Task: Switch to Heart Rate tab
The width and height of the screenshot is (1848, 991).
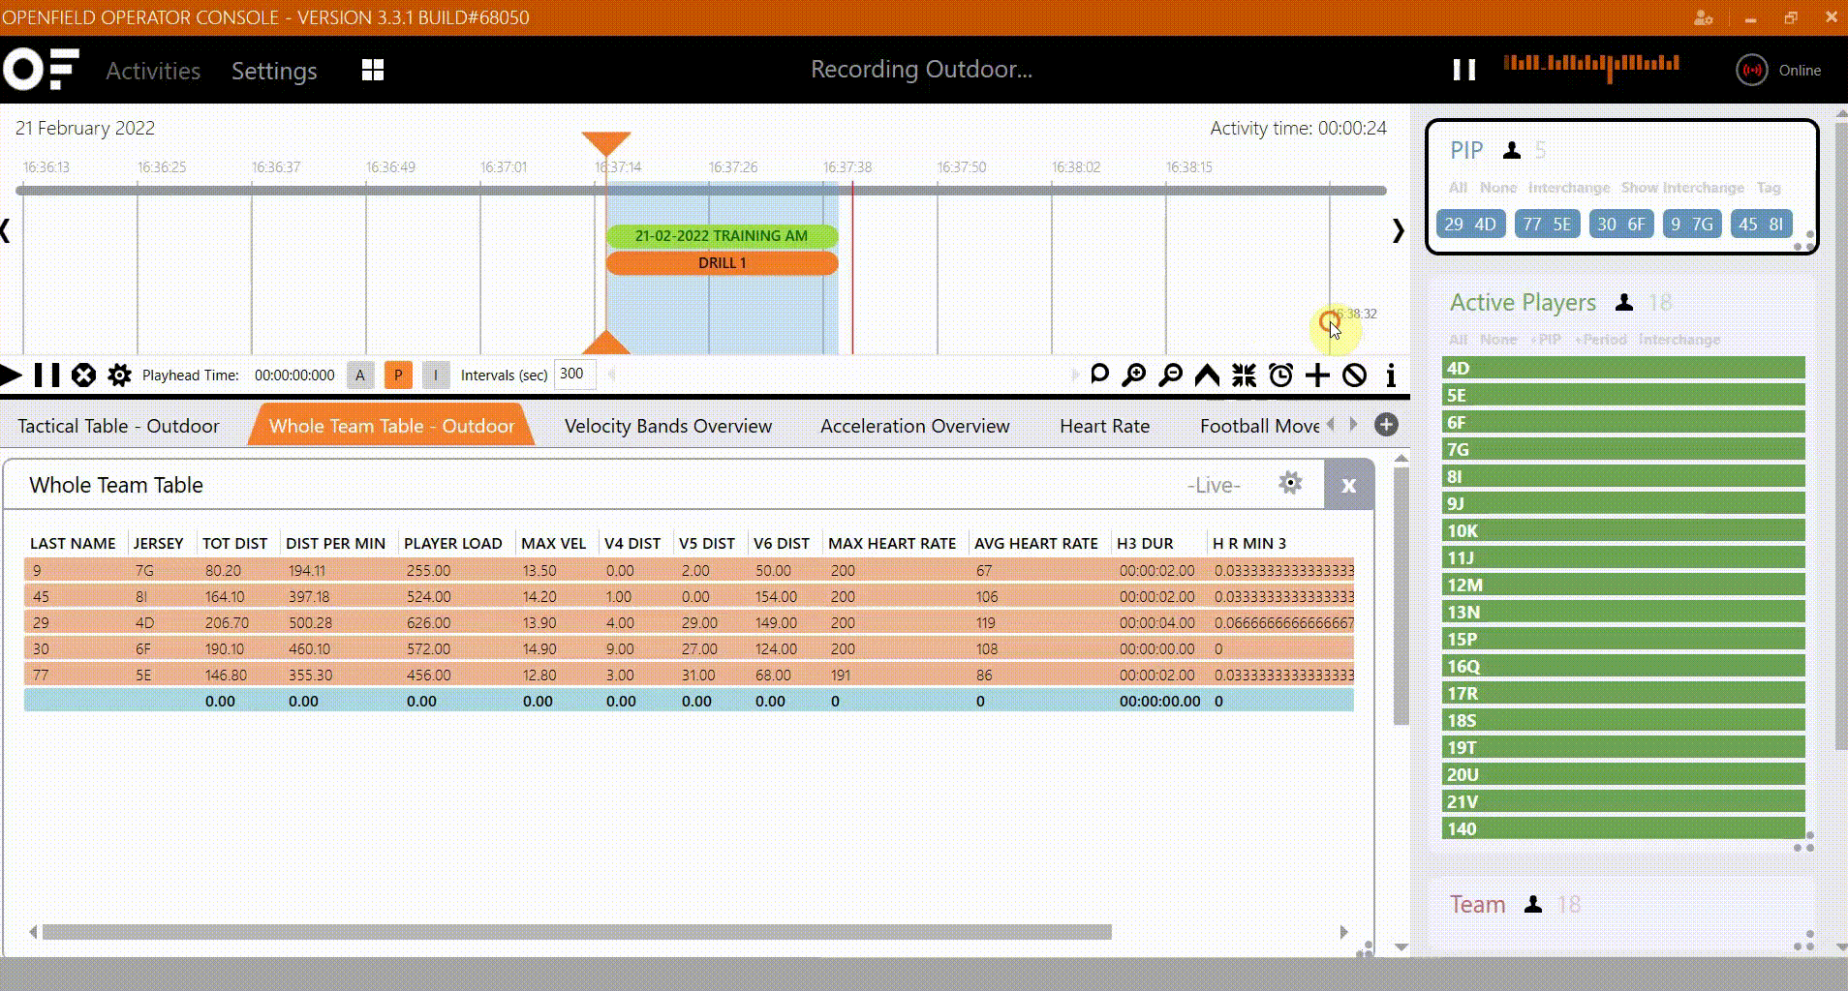Action: pos(1104,426)
